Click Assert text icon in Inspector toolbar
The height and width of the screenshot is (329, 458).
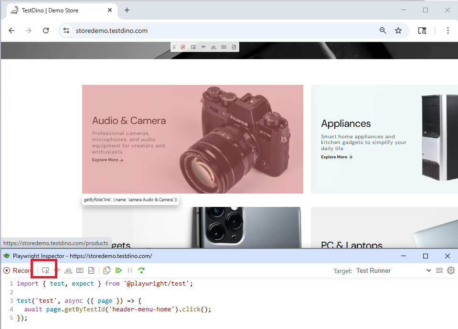tap(68, 270)
